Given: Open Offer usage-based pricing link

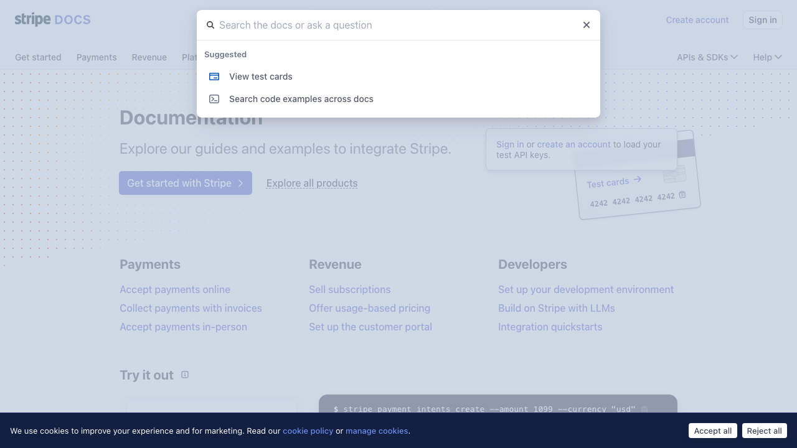Looking at the screenshot, I should click(369, 308).
